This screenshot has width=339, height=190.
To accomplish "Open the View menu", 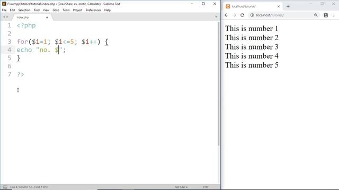I will 46,10.
